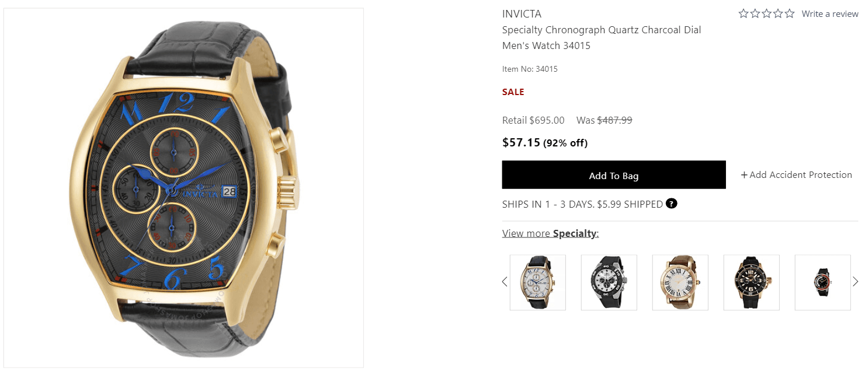
Task: Open the shipping info question mark icon
Action: pos(672,204)
